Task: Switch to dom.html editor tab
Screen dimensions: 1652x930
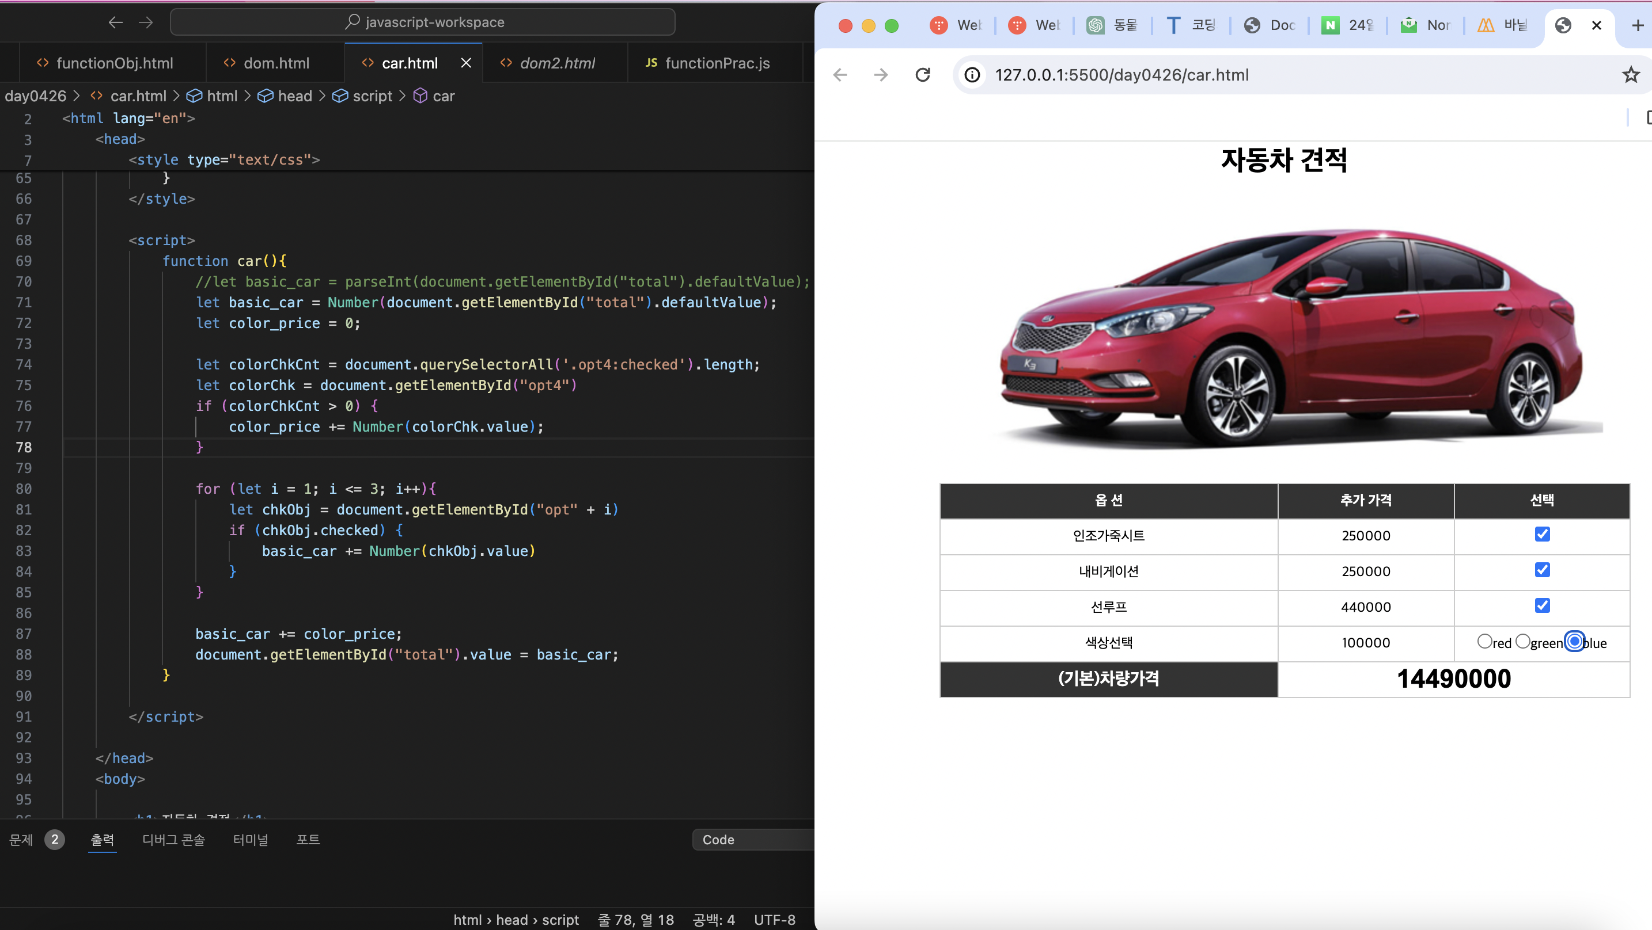Action: point(276,63)
